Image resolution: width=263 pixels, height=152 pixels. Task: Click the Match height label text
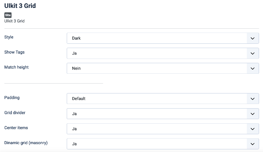16,67
